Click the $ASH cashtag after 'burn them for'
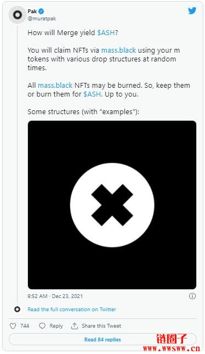This screenshot has width=205, height=354. click(92, 94)
